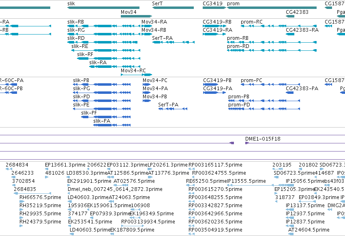Click transcript slik-RA
This screenshot has width=345, height=236.
click(98, 63)
